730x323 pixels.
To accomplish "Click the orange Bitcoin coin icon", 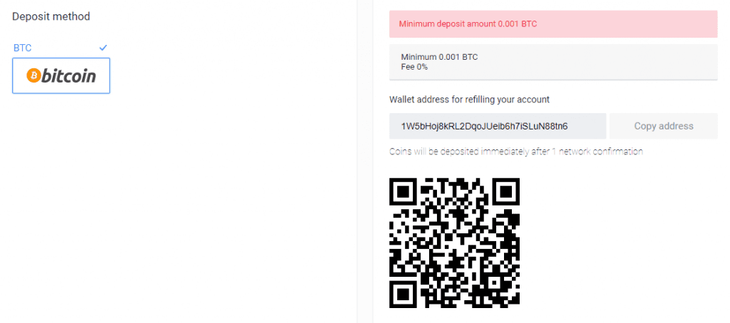I will click(34, 75).
